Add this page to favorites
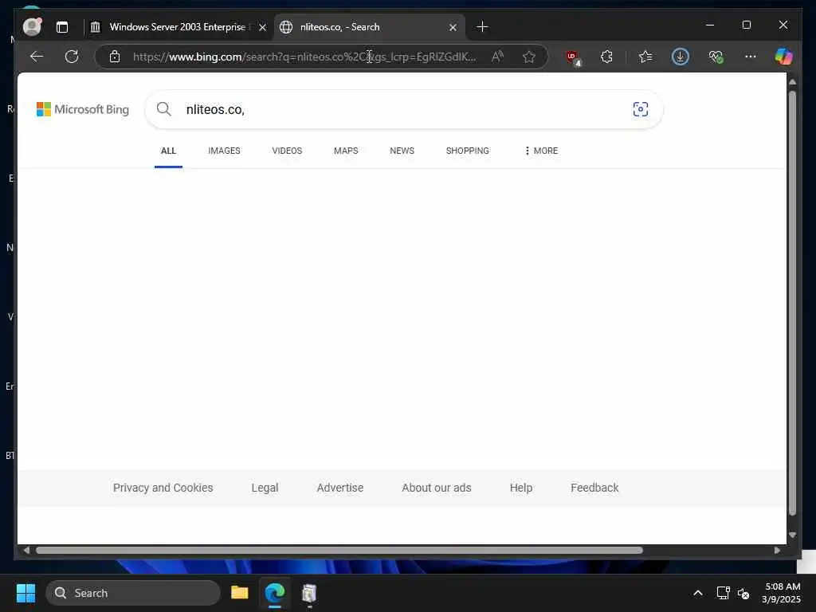Viewport: 816px width, 612px height. click(x=529, y=57)
